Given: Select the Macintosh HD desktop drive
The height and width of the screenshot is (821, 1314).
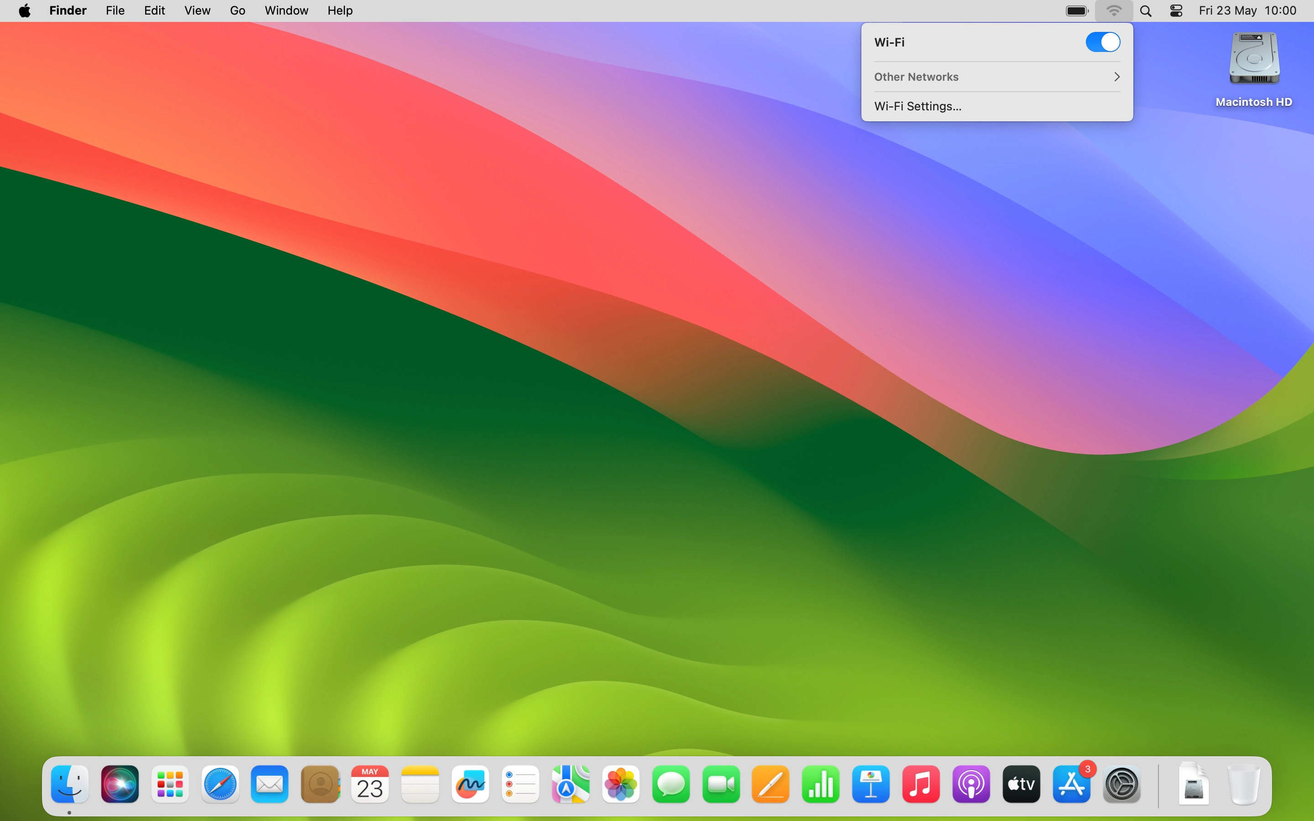Looking at the screenshot, I should (1254, 60).
